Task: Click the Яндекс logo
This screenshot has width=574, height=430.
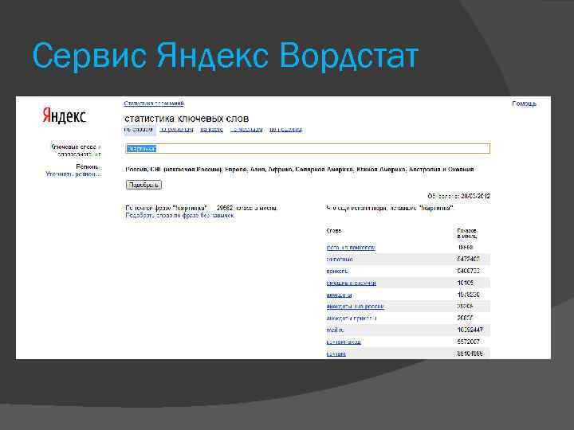Action: pos(64,116)
